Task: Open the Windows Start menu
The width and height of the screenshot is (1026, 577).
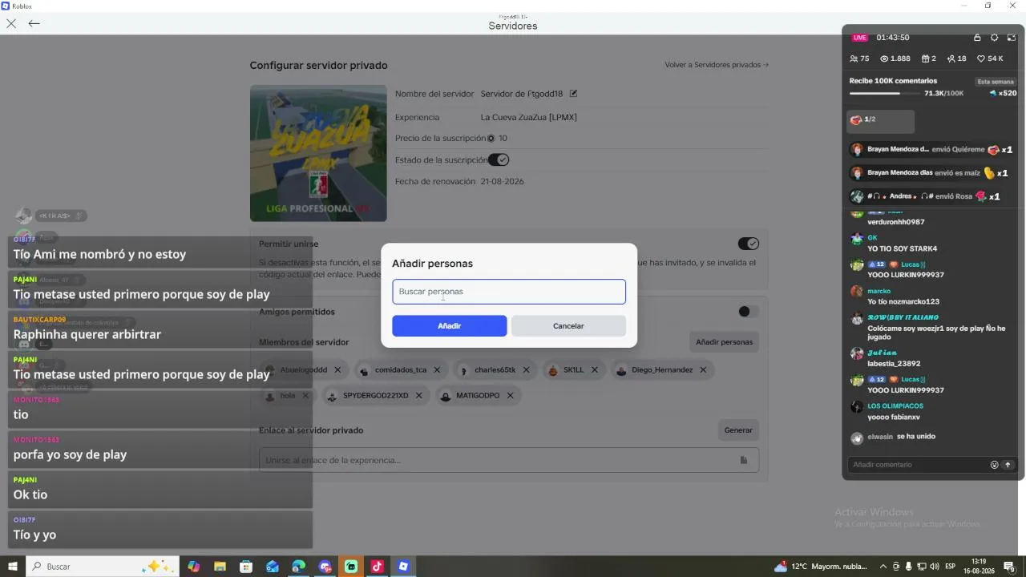Action: click(x=13, y=567)
